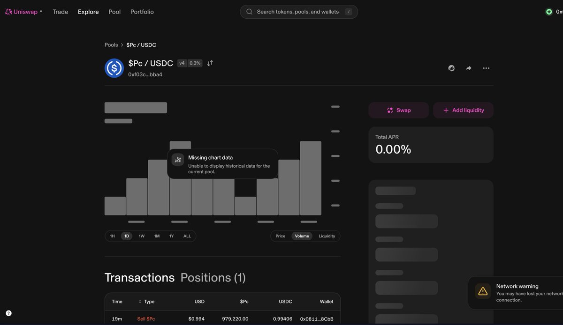Select the 1Y time range

coord(172,236)
